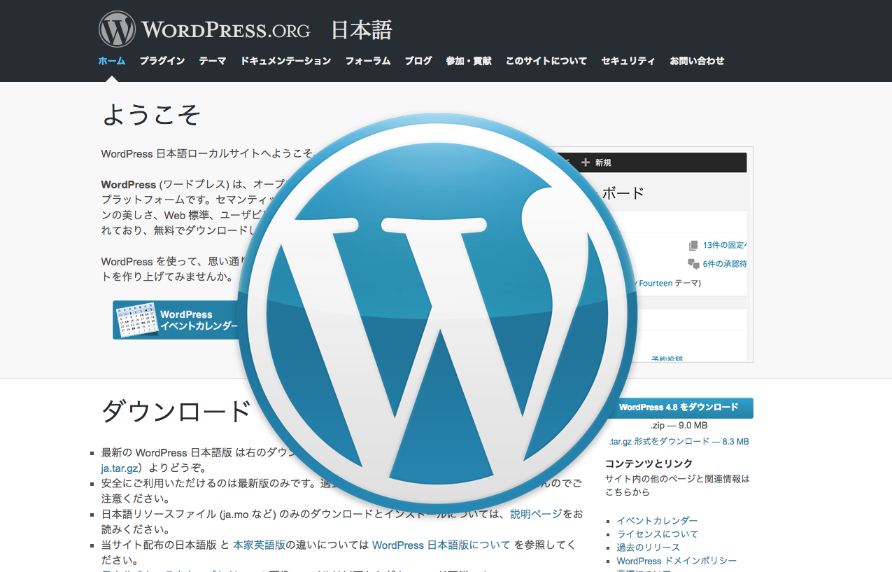The width and height of the screenshot is (892, 572).
Task: Open the ホーム navigation tab
Action: 111,62
